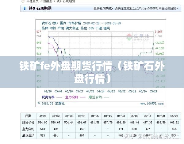Click the 04-23 column header in table
The height and width of the screenshot is (144, 184).
(x=121, y=116)
